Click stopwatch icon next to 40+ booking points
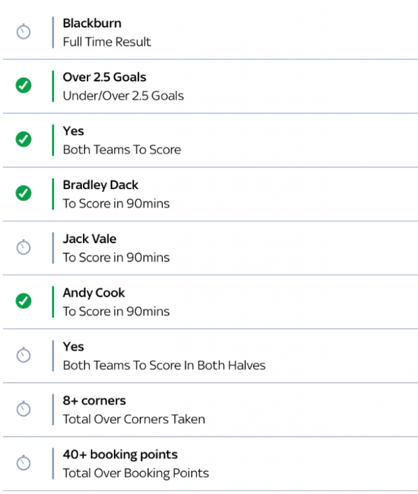The width and height of the screenshot is (418, 494). point(23,463)
